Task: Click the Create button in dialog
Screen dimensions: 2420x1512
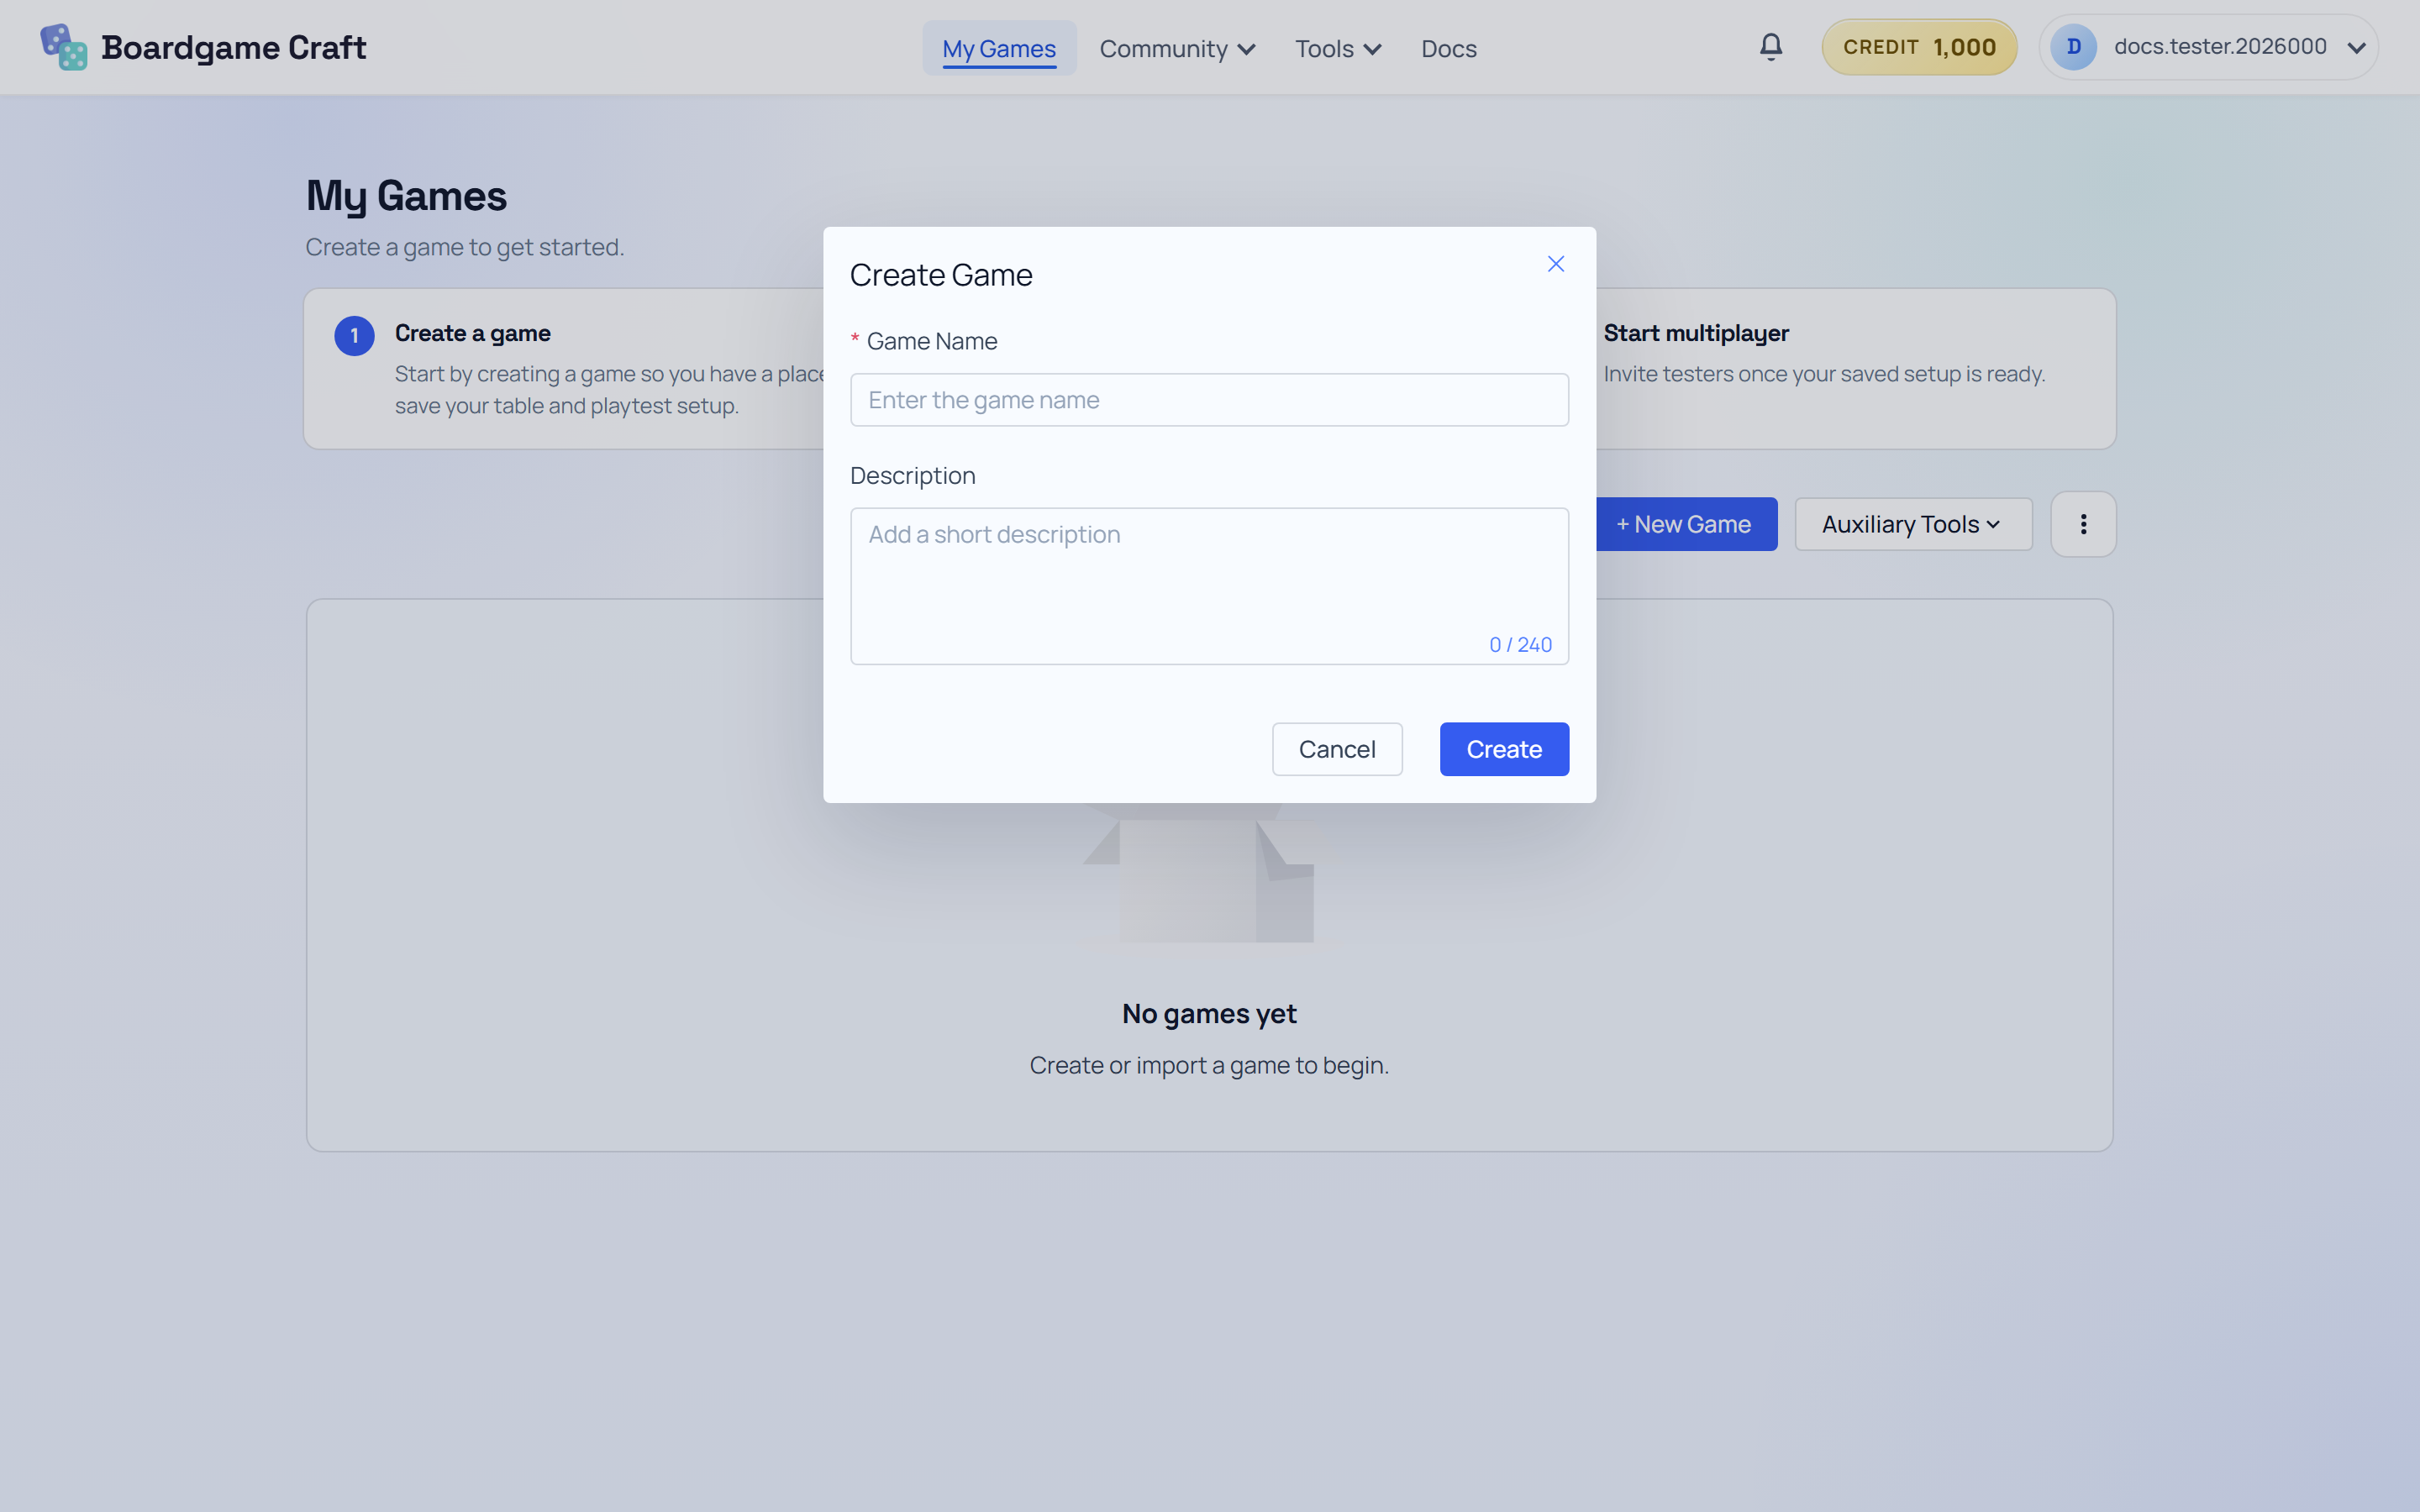Action: [x=1504, y=749]
